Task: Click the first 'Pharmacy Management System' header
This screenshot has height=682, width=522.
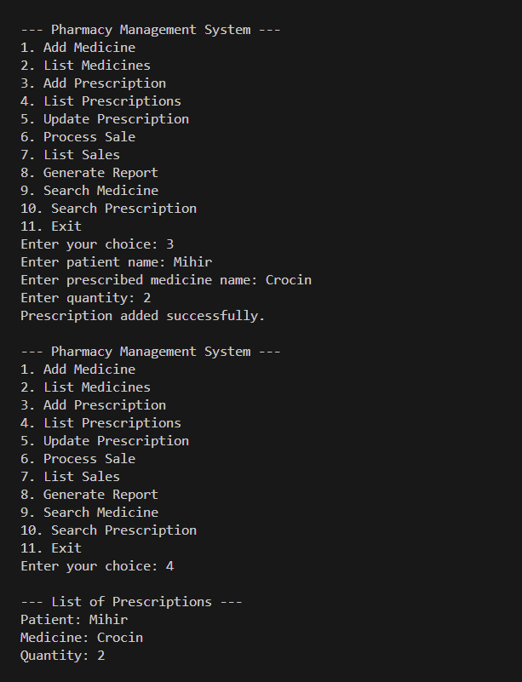Action: [151, 30]
